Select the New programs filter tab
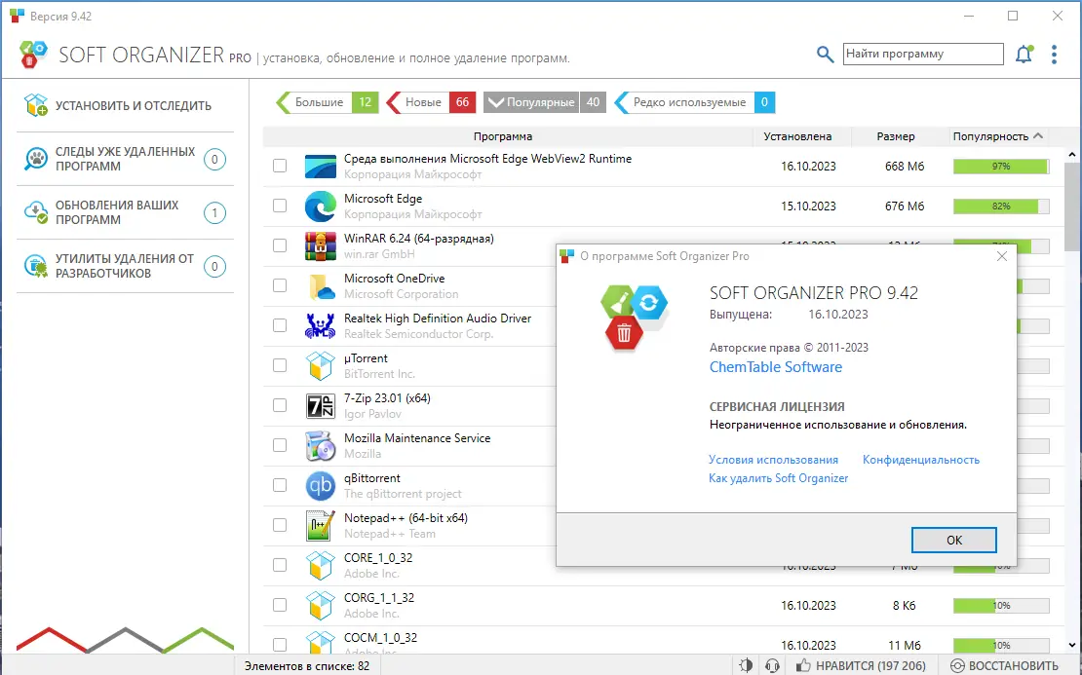The width and height of the screenshot is (1082, 675). (431, 102)
